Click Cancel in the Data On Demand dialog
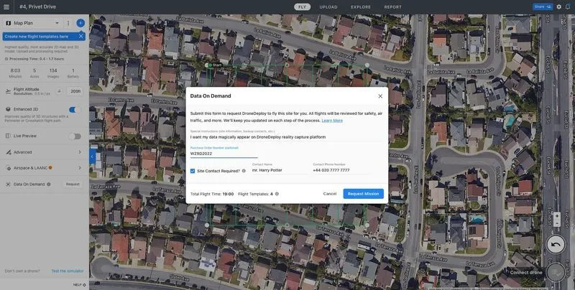Image resolution: width=575 pixels, height=290 pixels. 330,194
